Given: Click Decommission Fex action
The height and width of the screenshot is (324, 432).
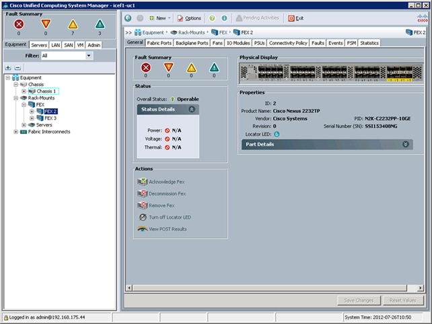Looking at the screenshot, I should (161, 194).
